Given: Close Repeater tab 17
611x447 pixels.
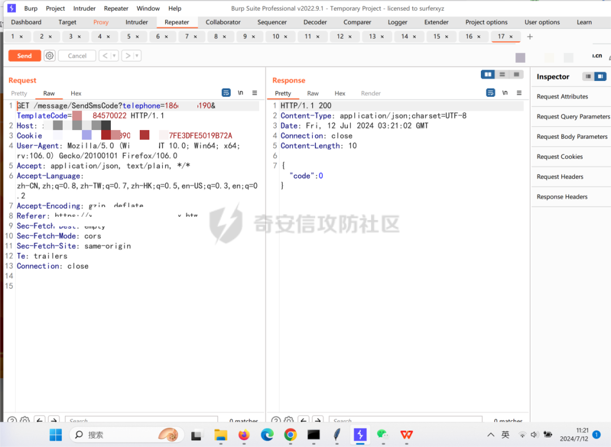Looking at the screenshot, I should (x=511, y=37).
